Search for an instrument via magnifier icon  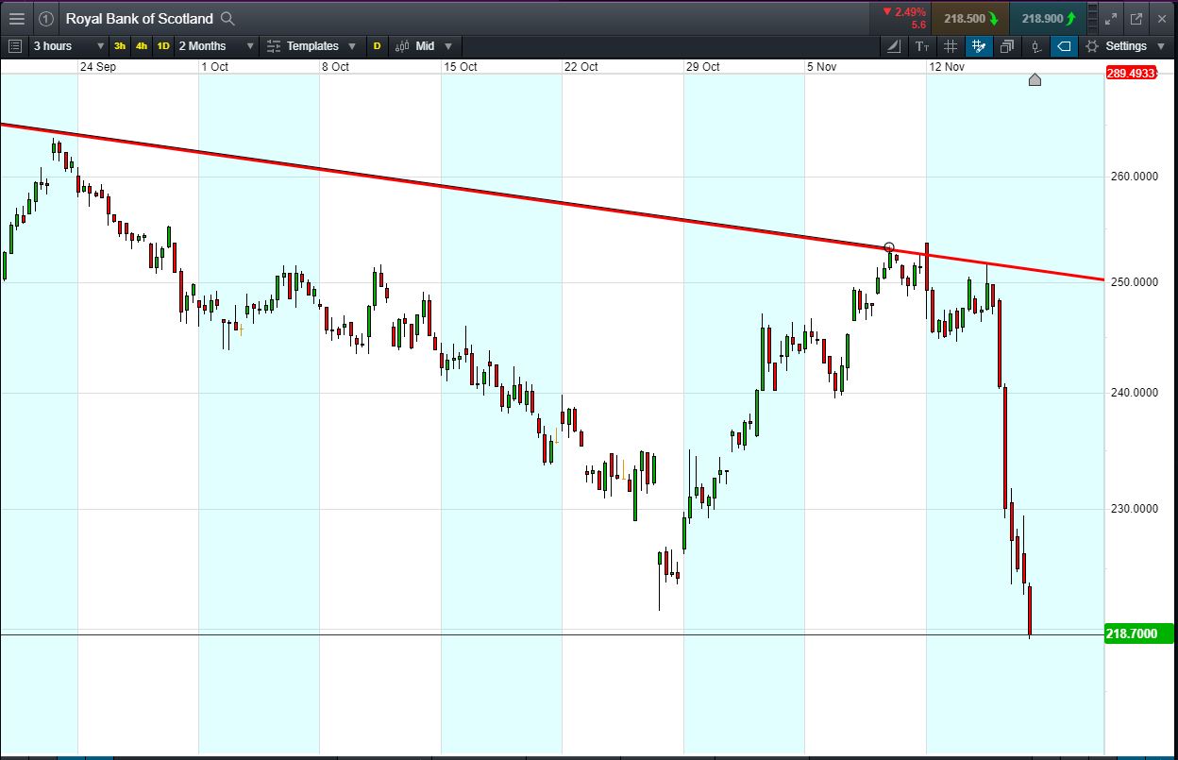coord(227,18)
